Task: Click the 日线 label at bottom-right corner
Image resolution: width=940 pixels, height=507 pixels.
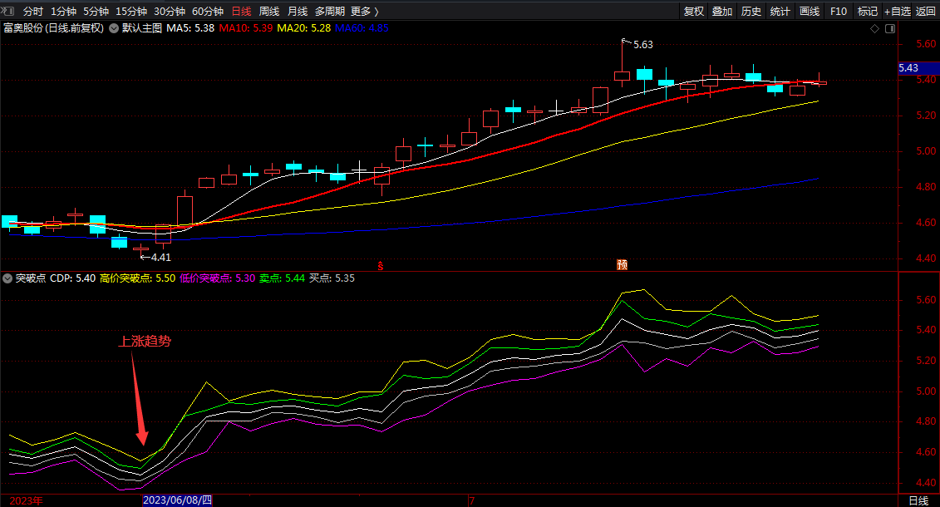Action: (x=918, y=500)
